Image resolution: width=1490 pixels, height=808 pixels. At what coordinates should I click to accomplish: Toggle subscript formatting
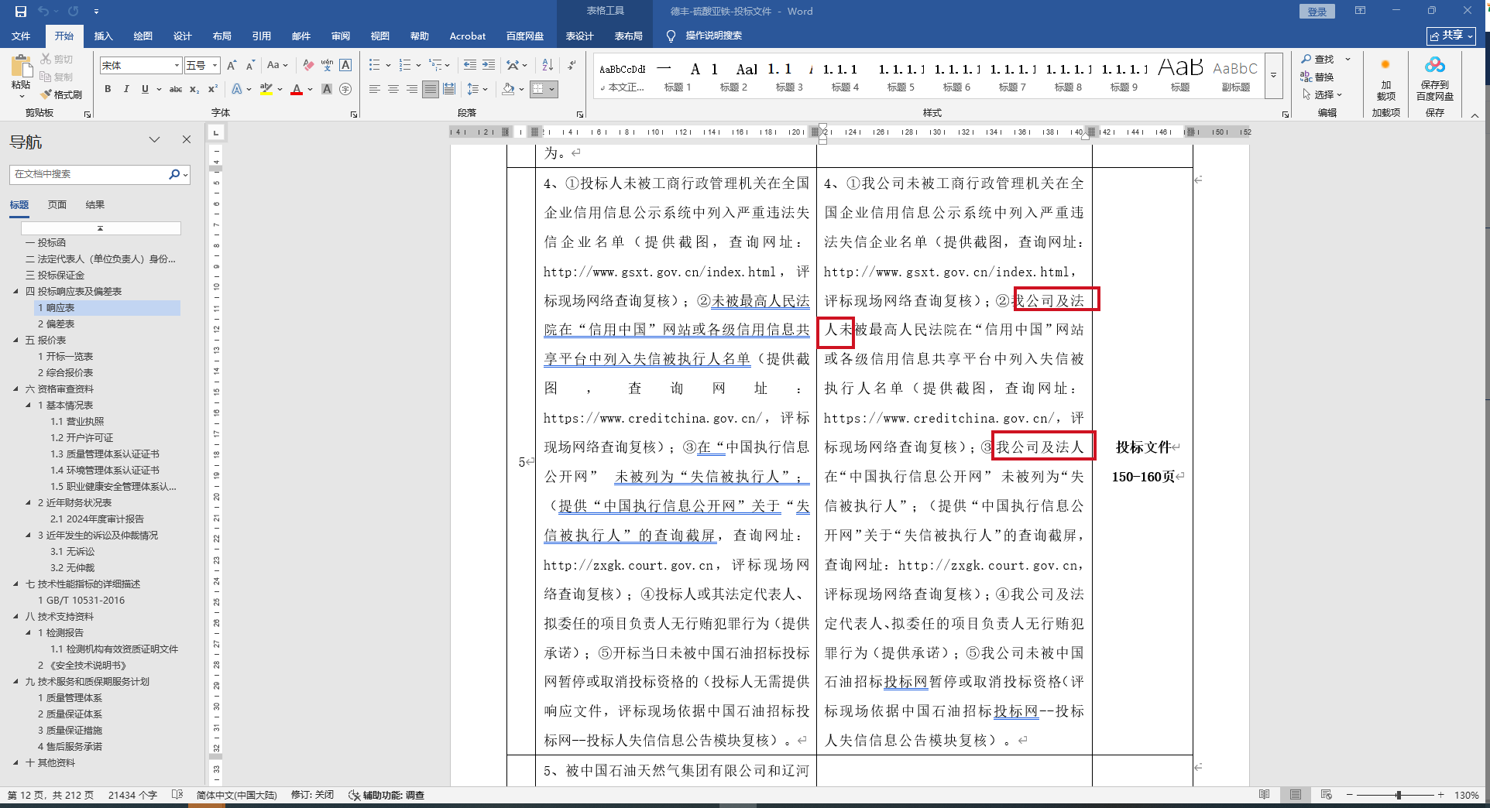(194, 90)
